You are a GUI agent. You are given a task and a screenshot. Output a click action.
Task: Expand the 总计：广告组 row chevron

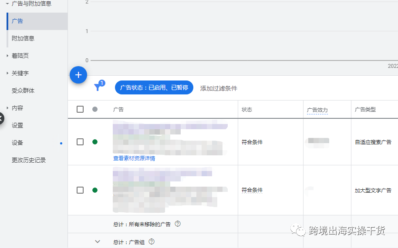coord(98,241)
